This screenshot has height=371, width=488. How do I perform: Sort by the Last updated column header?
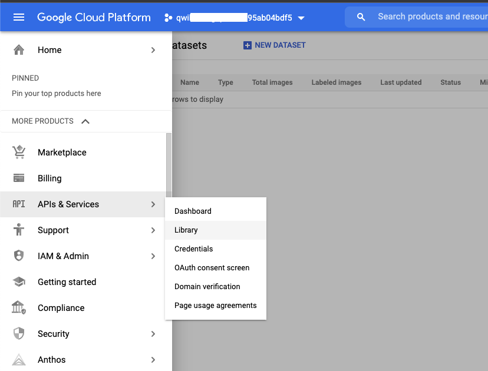coord(401,82)
